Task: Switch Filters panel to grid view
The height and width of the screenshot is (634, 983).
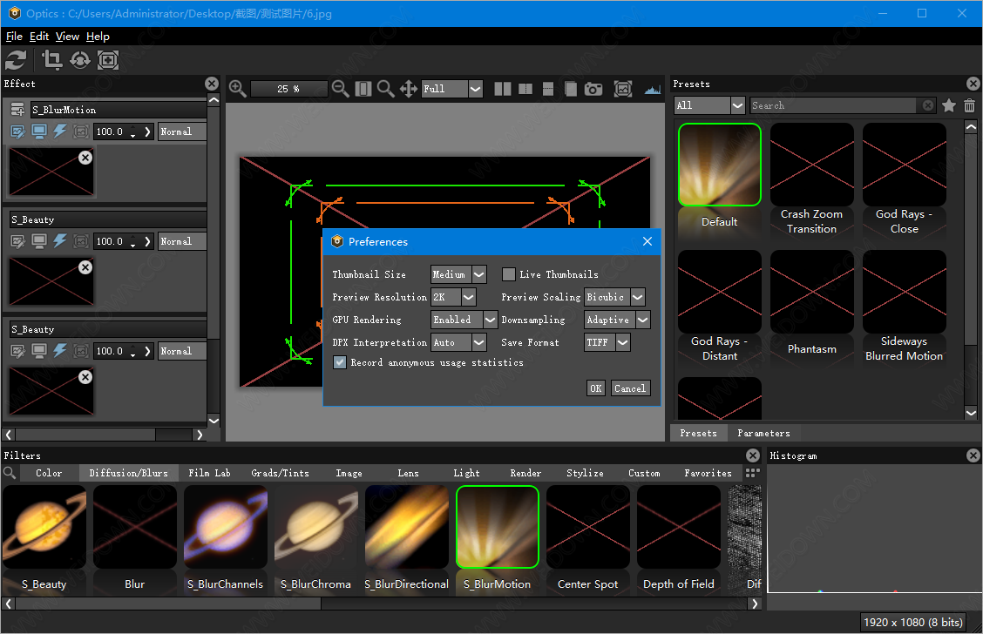Action: coord(752,472)
